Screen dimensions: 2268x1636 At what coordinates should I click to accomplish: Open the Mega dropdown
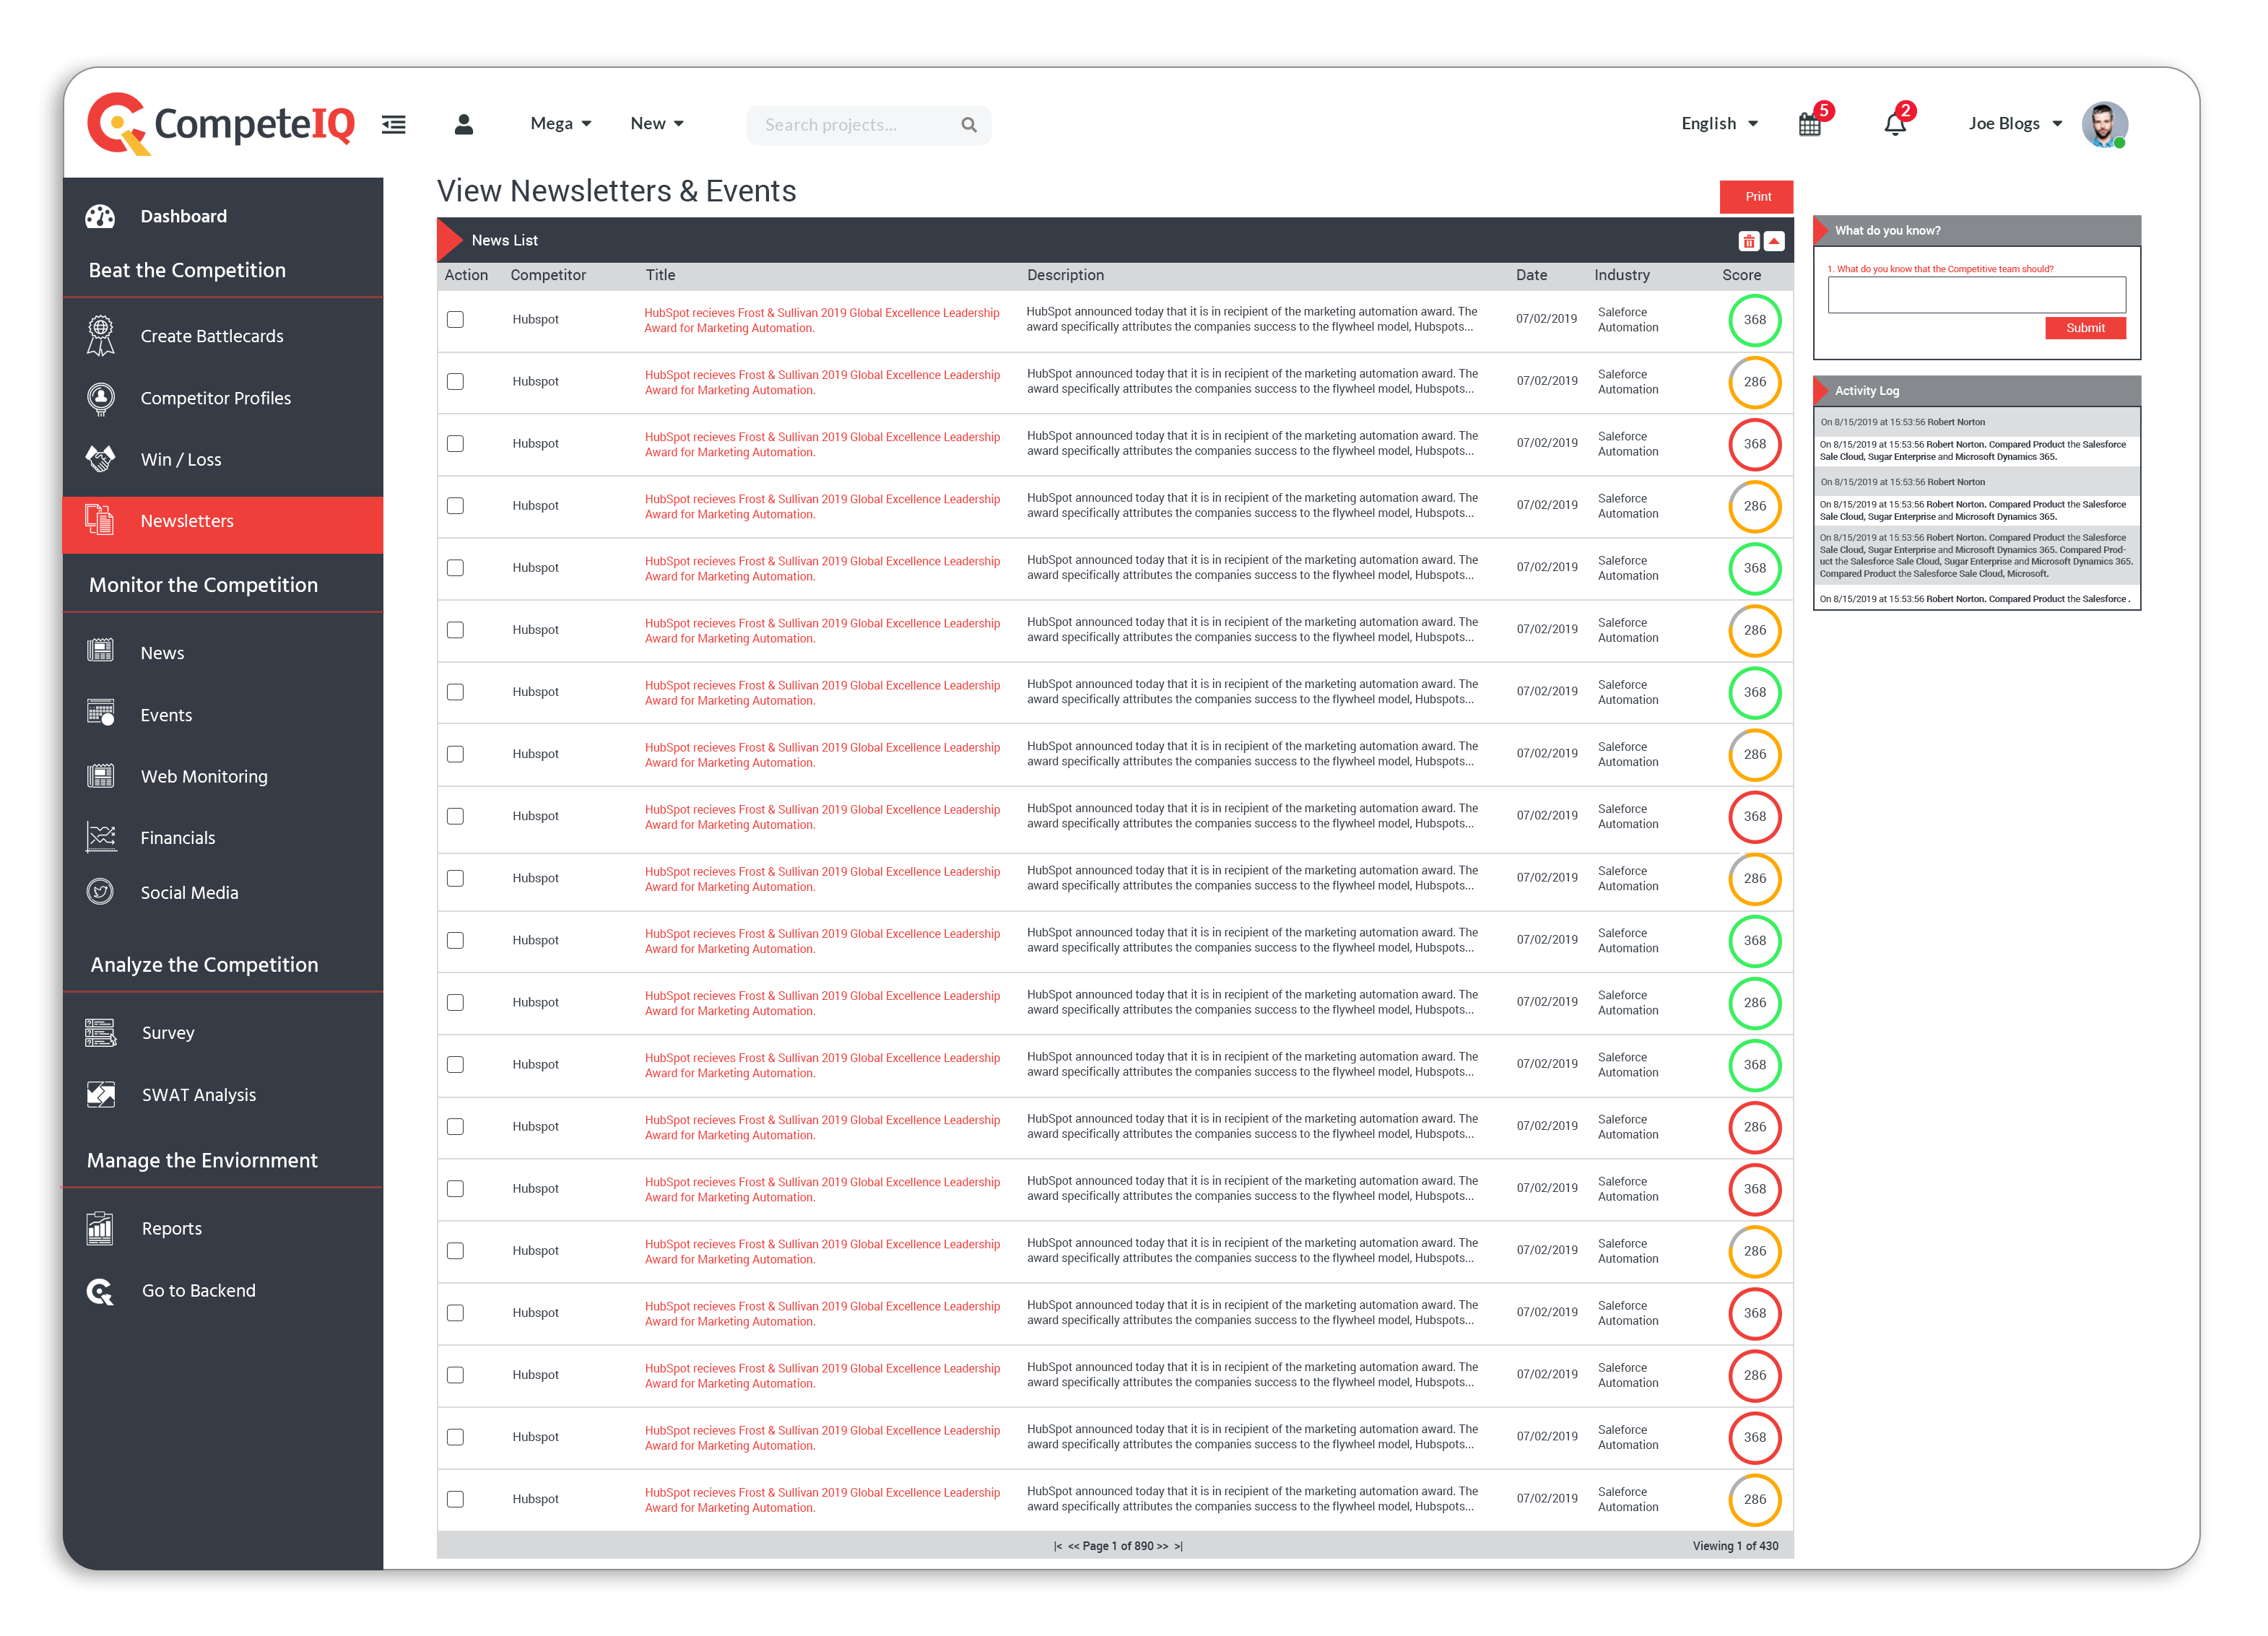click(561, 124)
